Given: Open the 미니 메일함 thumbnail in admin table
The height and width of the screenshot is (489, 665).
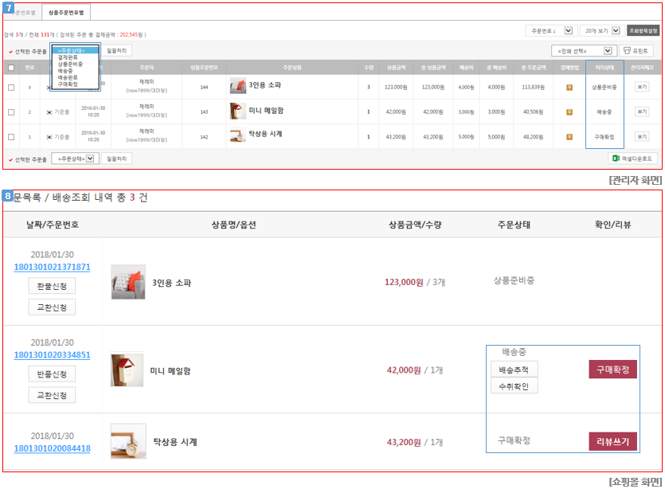Looking at the screenshot, I should tap(238, 111).
